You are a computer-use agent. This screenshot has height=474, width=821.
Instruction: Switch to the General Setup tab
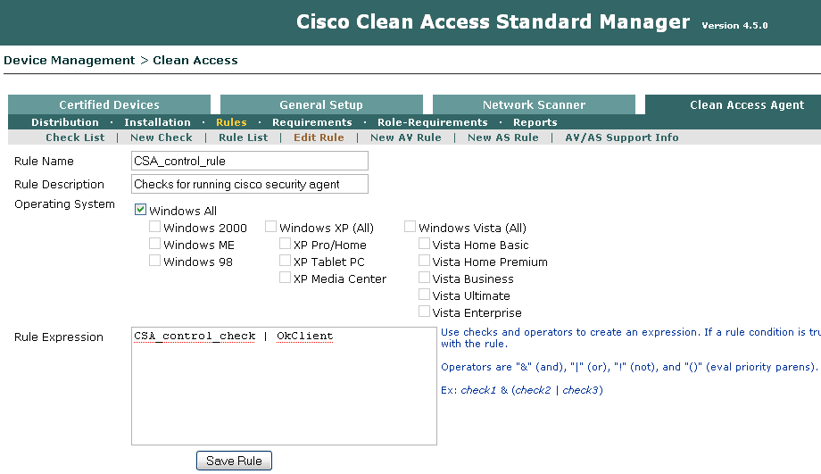point(321,105)
